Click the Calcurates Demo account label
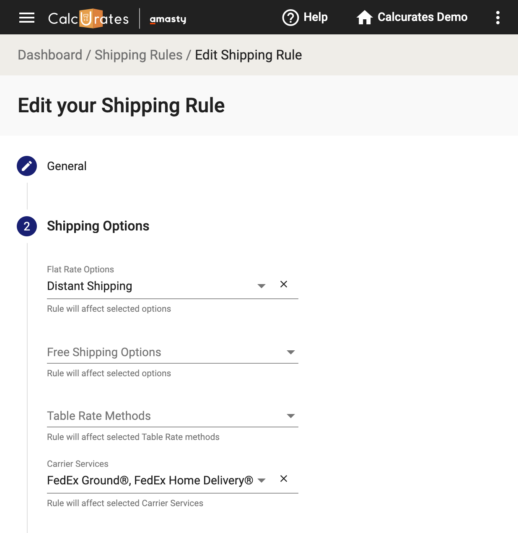Viewport: 518px width, 533px height. point(422,17)
